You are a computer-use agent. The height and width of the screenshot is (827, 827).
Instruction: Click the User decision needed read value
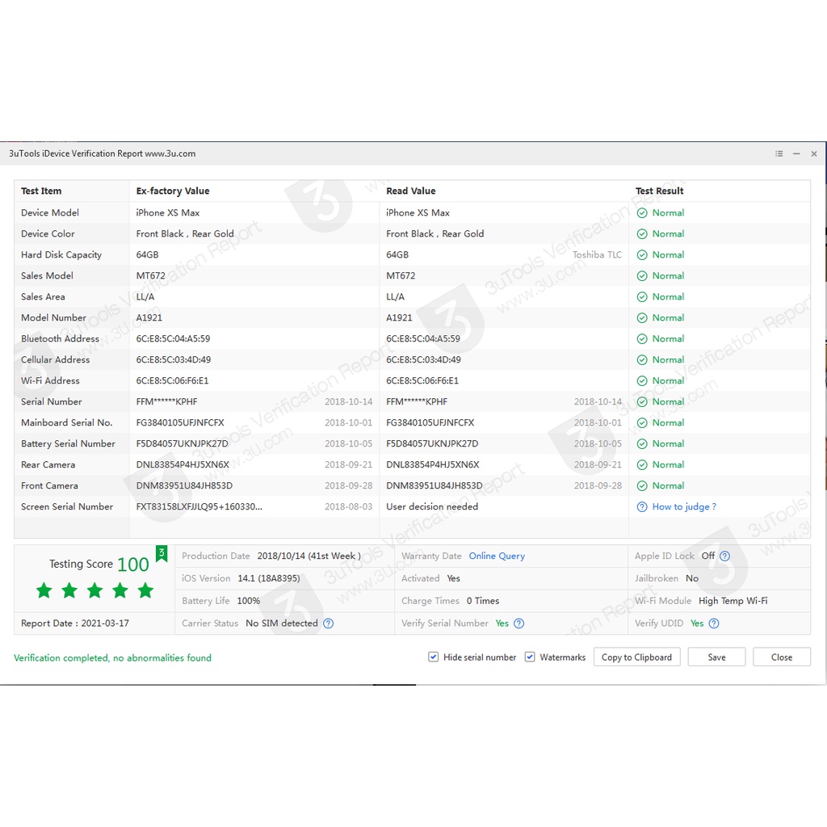pyautogui.click(x=432, y=507)
